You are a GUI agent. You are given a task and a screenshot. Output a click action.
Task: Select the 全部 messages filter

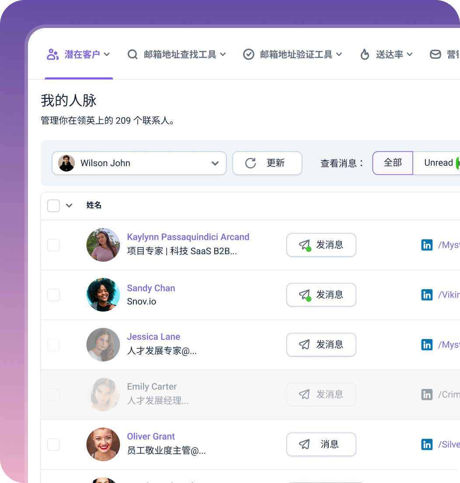coord(393,163)
